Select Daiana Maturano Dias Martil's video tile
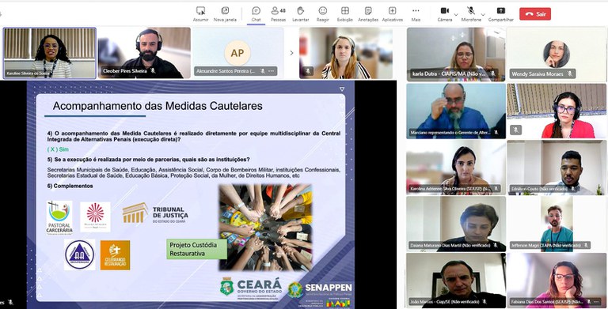The width and height of the screenshot is (608, 309). [456, 224]
